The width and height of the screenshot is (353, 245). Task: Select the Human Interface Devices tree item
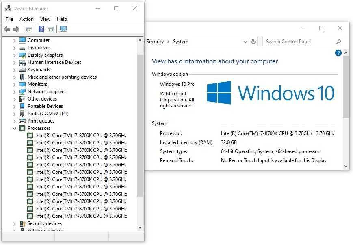click(x=54, y=62)
